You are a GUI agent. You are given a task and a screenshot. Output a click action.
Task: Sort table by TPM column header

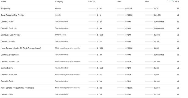coord(119,2)
